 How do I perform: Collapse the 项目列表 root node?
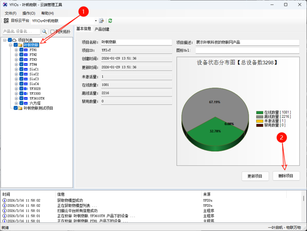(x=5, y=40)
